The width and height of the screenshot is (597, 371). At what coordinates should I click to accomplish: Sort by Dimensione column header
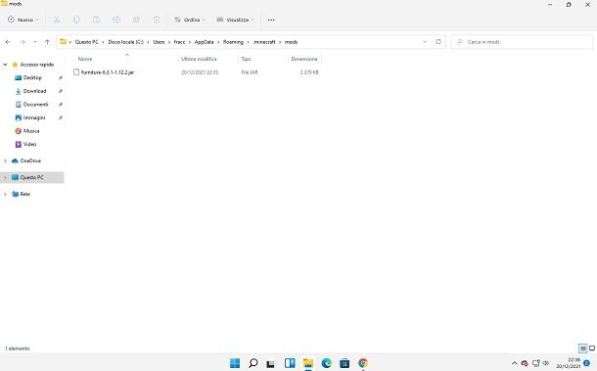(303, 59)
